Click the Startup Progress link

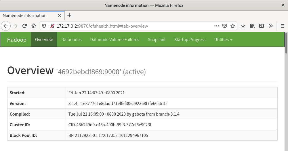pos(190,40)
